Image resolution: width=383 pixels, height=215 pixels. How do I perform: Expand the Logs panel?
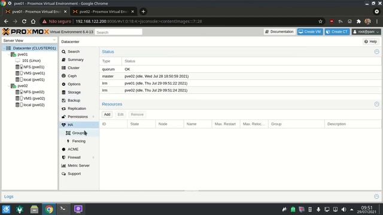click(x=376, y=196)
